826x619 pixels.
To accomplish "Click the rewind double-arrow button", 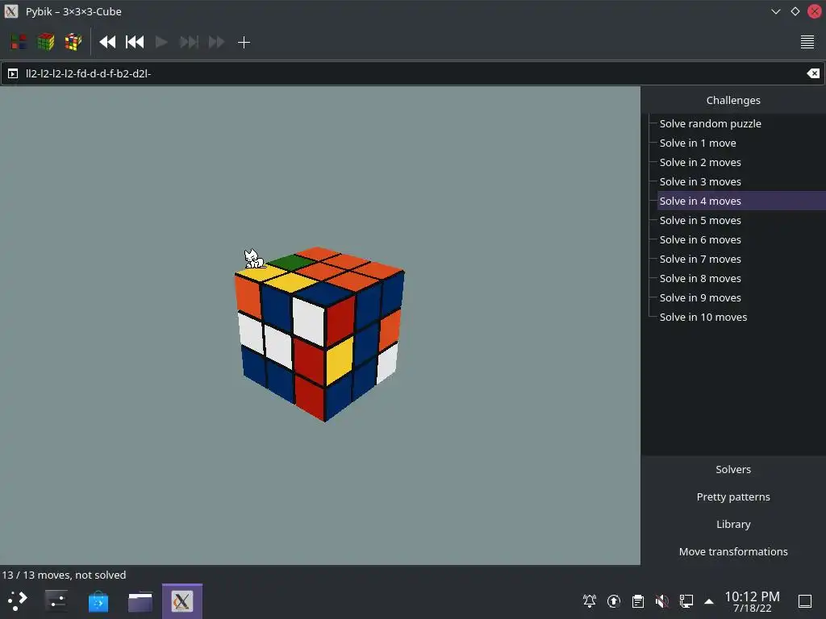I will (x=107, y=42).
